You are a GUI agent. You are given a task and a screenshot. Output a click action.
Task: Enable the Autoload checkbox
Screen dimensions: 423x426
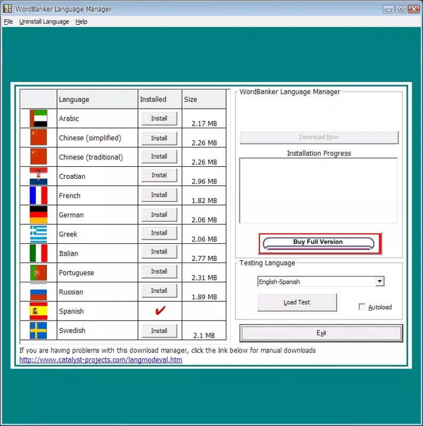click(362, 307)
